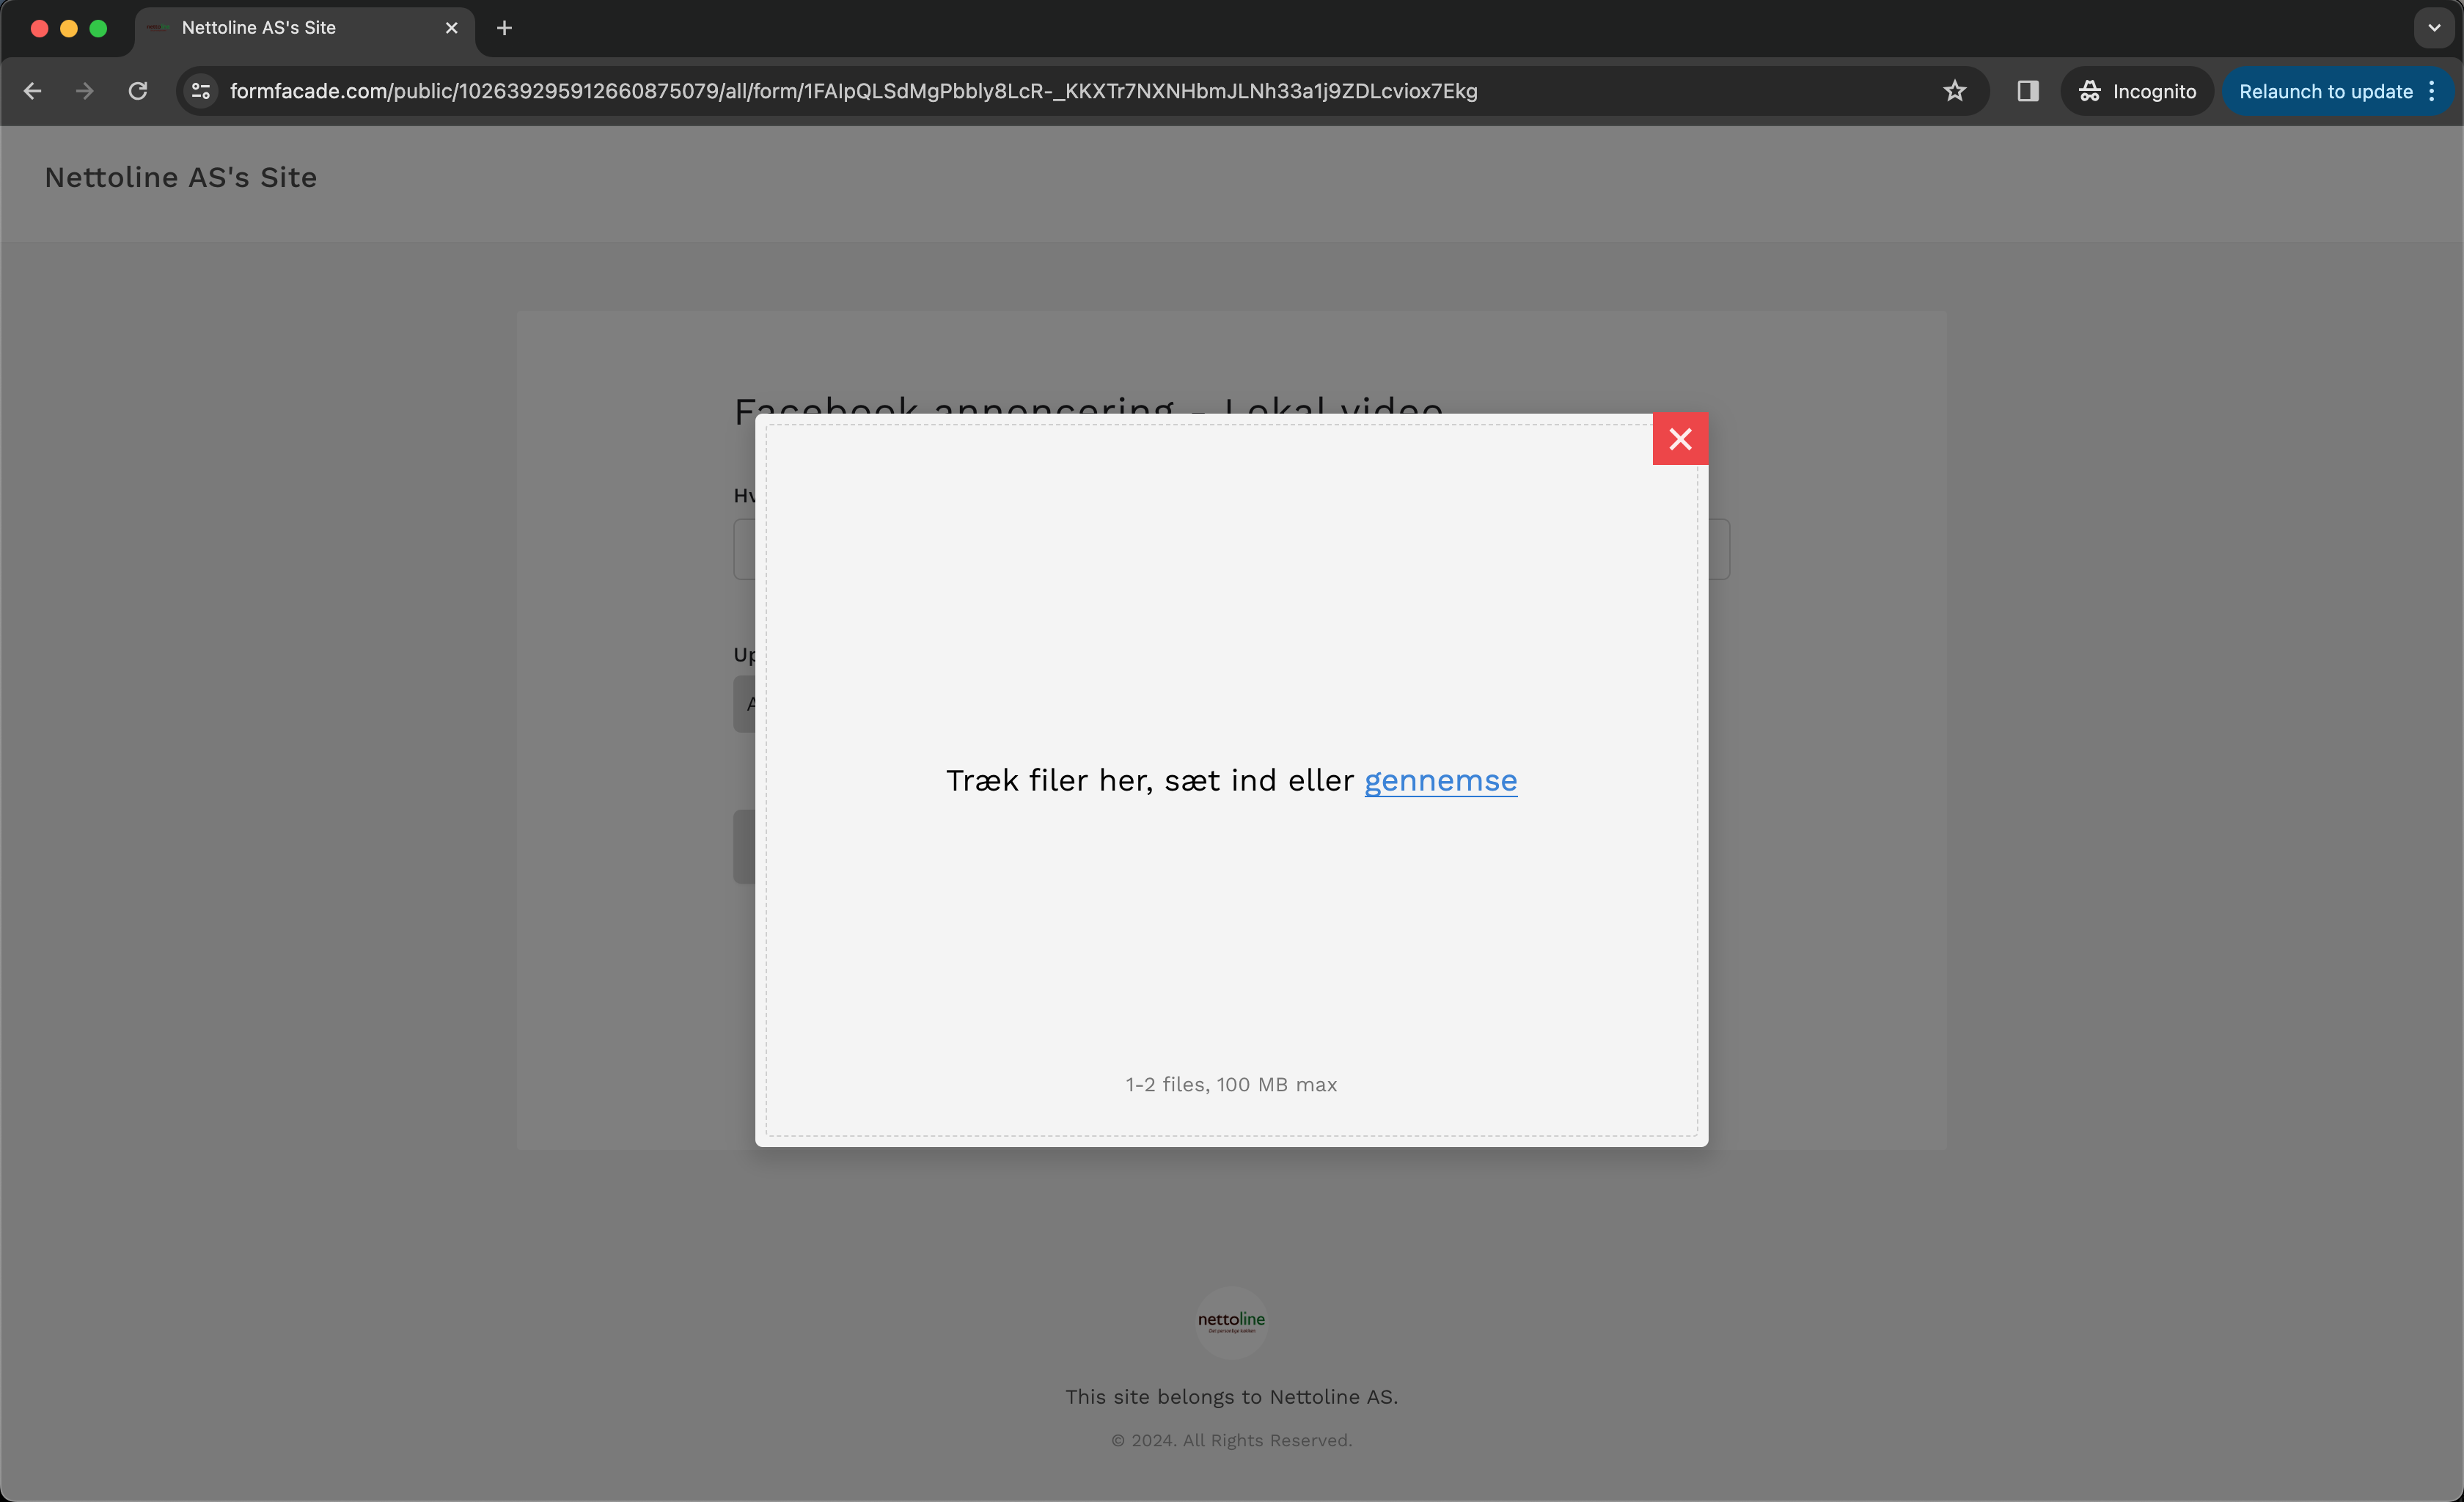The width and height of the screenshot is (2464, 1502).
Task: Click the address bar URL
Action: [853, 91]
